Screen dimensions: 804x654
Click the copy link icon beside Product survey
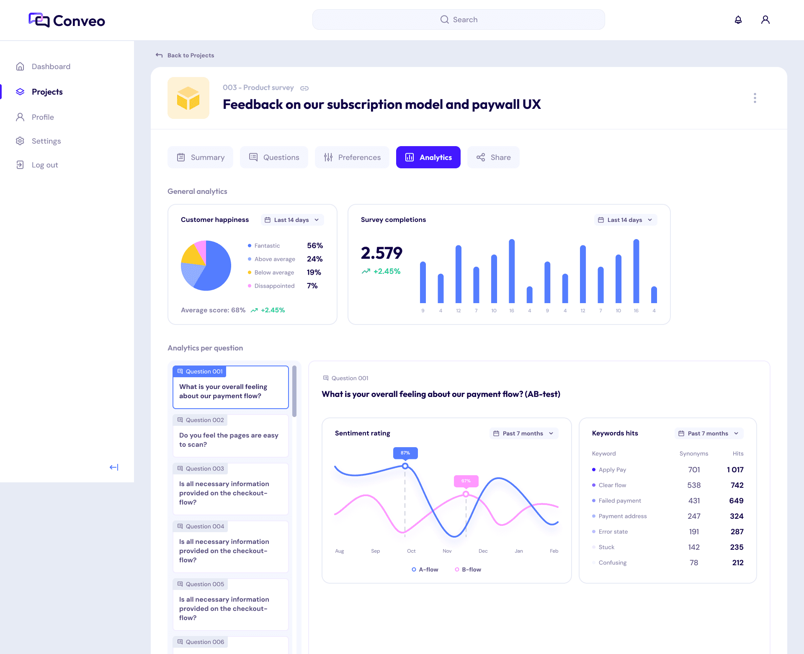coord(304,88)
